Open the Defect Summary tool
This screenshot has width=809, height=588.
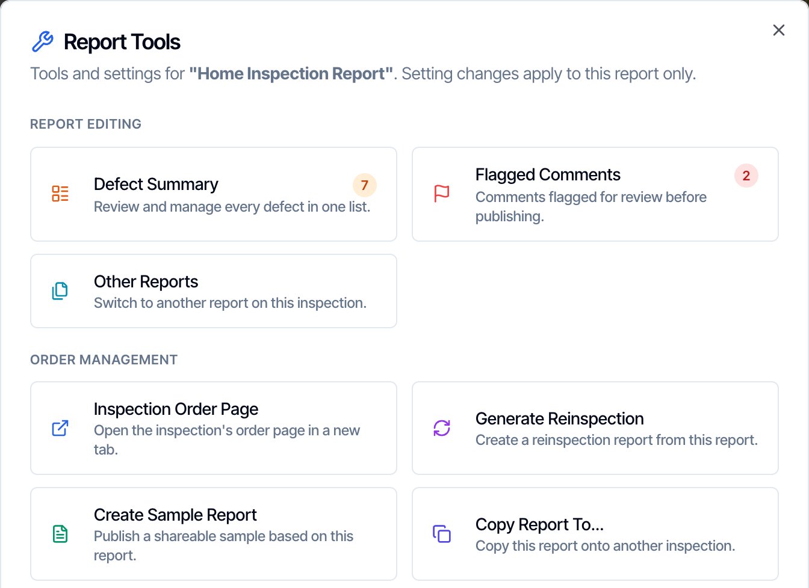[x=214, y=194]
